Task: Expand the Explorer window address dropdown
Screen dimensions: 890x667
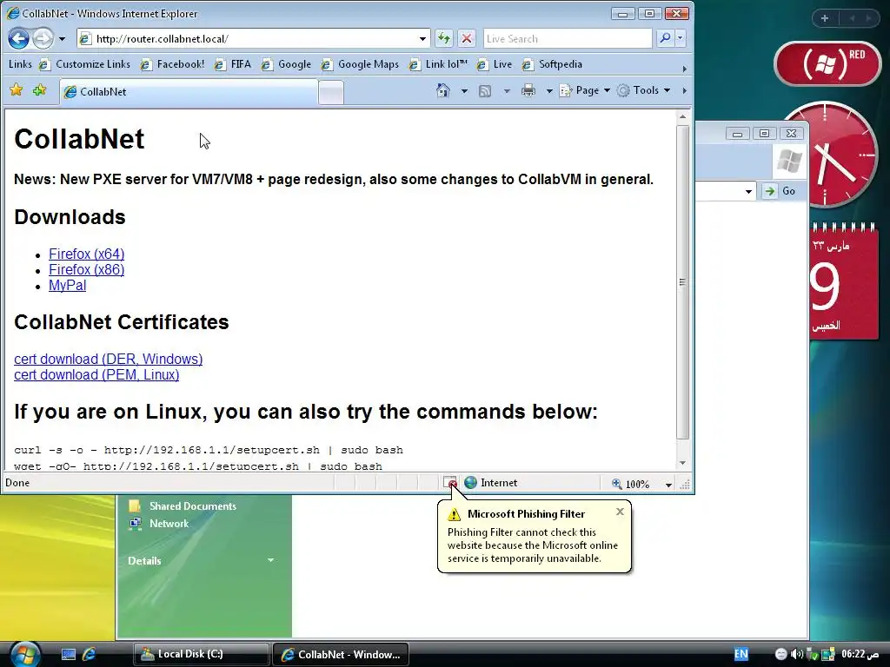Action: tap(748, 191)
